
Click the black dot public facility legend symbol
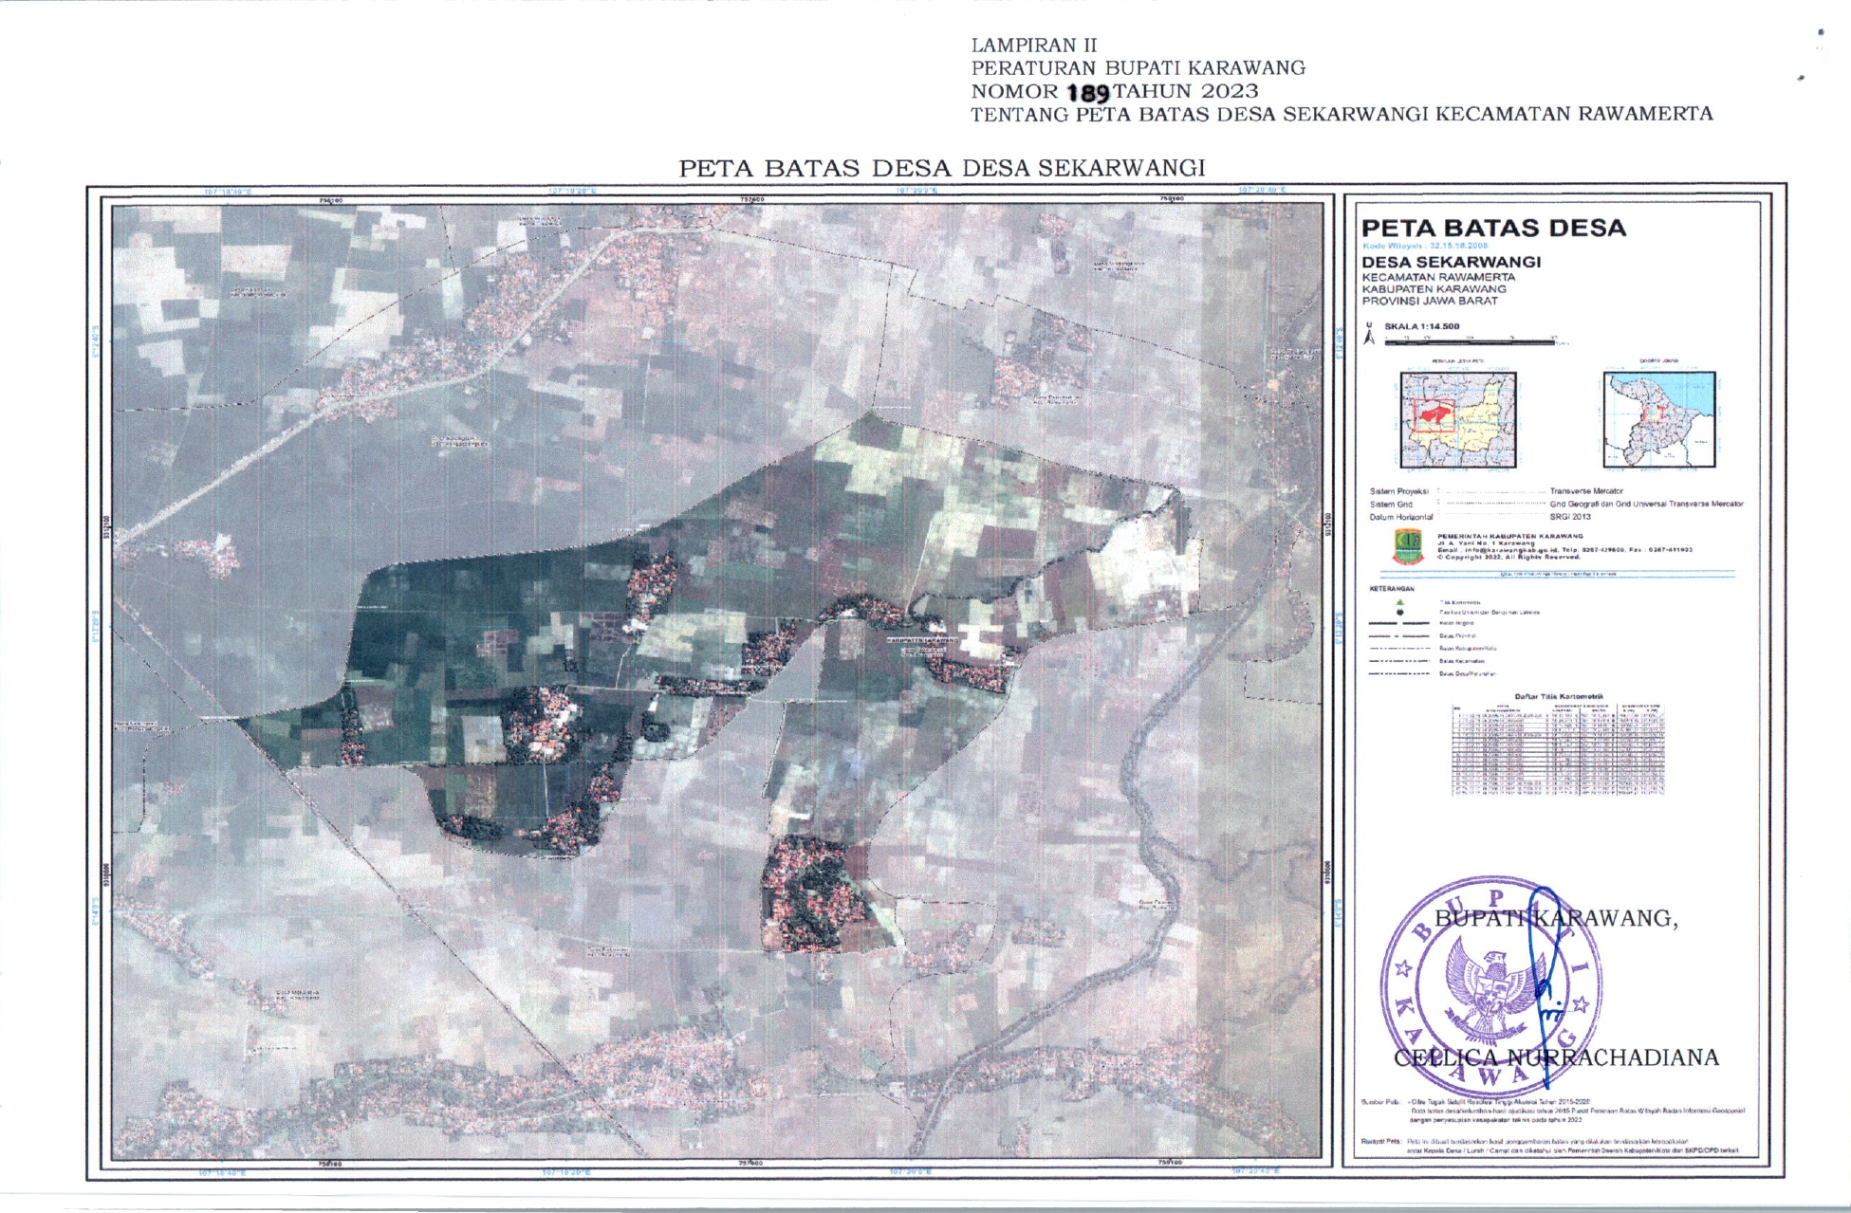1399,613
